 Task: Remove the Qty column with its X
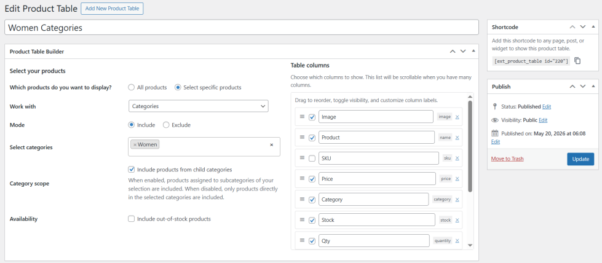(457, 241)
